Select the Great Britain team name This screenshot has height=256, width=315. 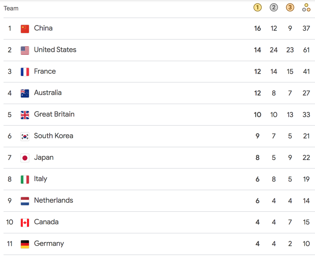54,114
